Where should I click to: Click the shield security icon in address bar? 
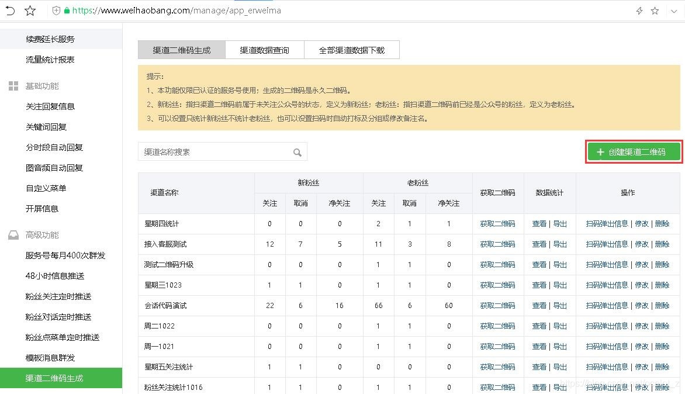[x=56, y=11]
